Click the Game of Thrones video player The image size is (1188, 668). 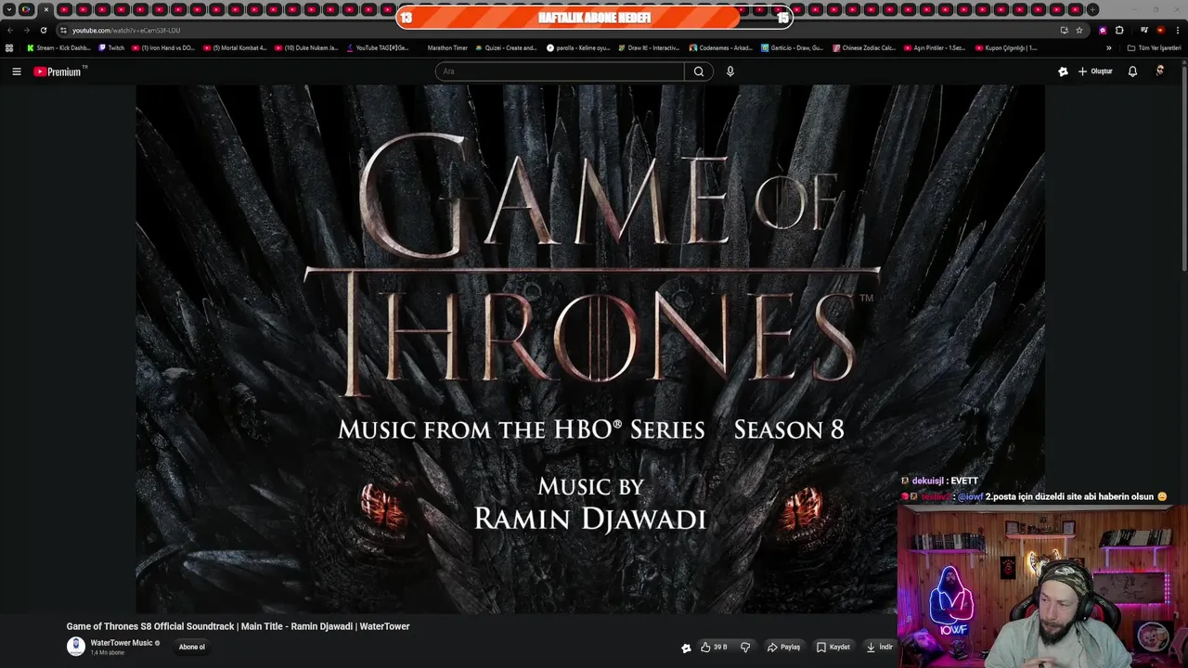coord(590,349)
